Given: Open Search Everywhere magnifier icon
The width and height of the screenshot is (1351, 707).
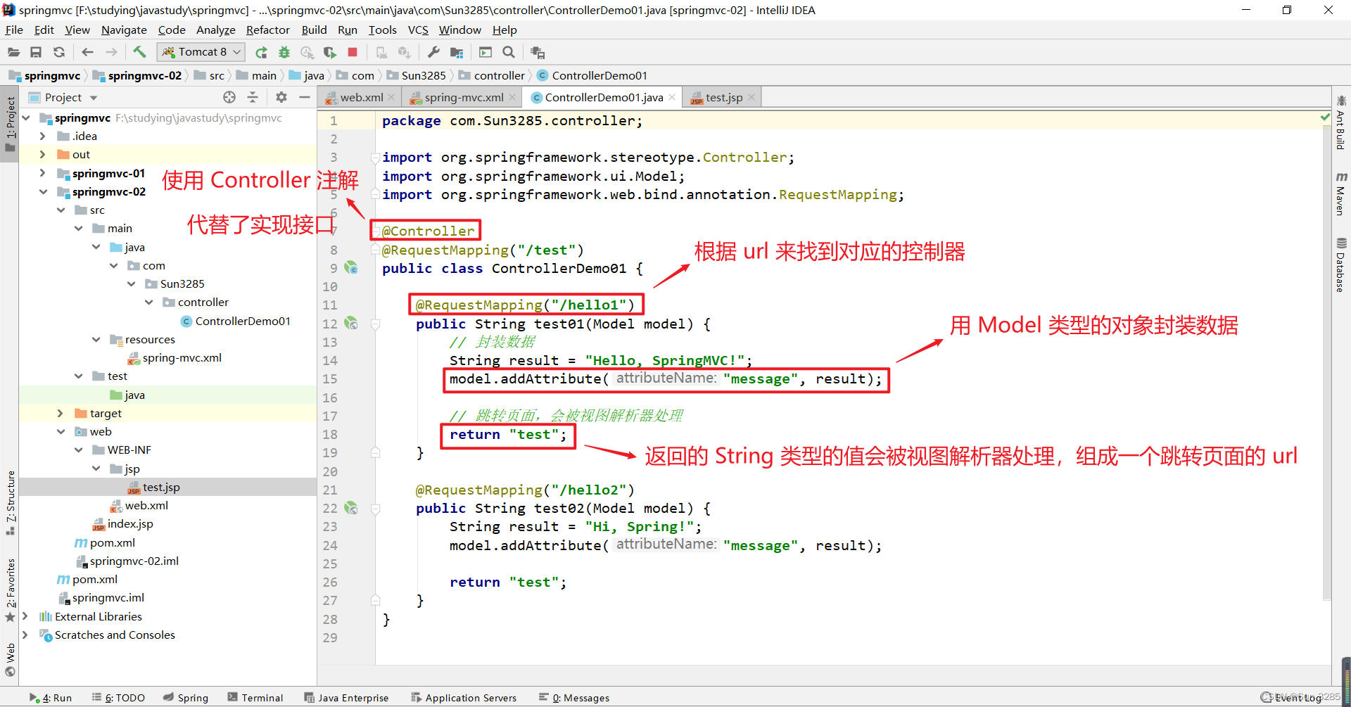Looking at the screenshot, I should pyautogui.click(x=509, y=52).
